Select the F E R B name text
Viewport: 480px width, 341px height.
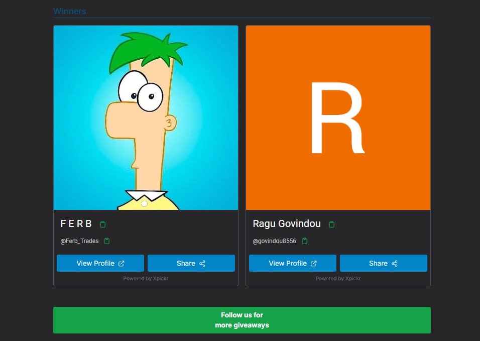76,224
